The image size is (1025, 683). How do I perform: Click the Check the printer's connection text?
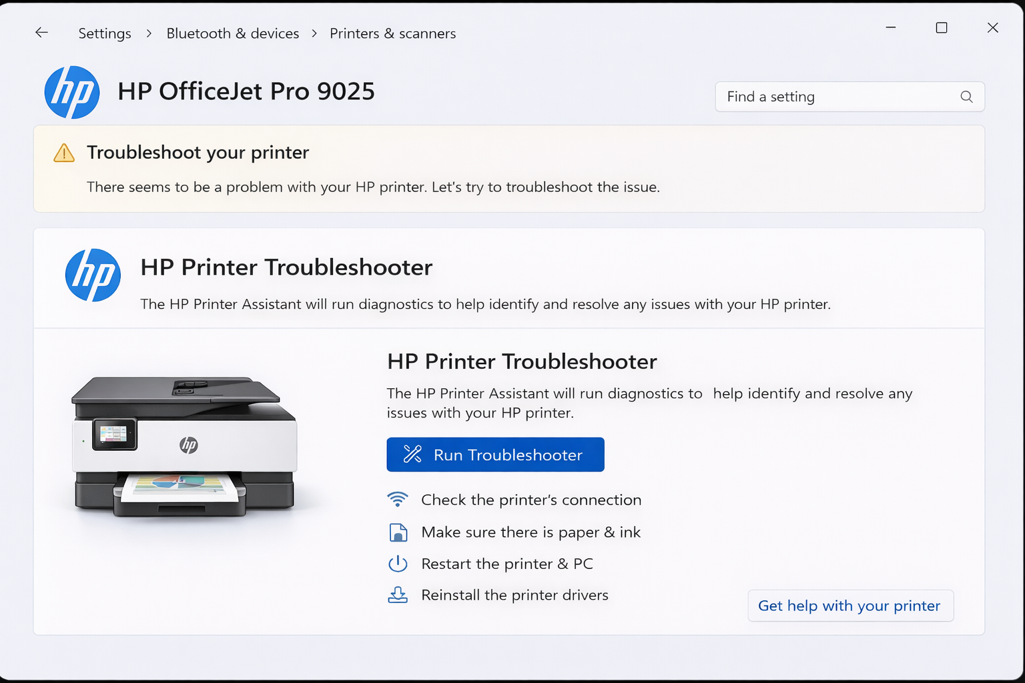point(530,499)
